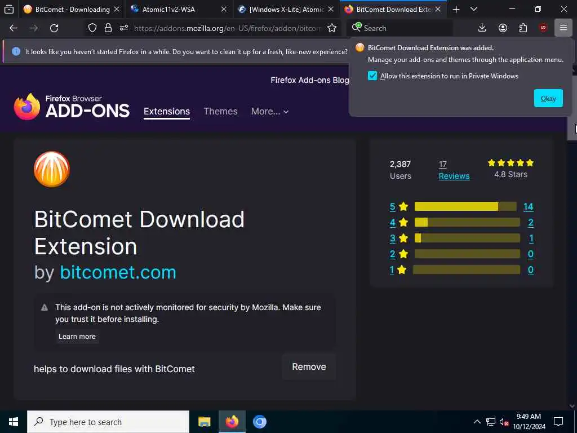Click the browser Search field
The height and width of the screenshot is (433, 577).
(400, 28)
